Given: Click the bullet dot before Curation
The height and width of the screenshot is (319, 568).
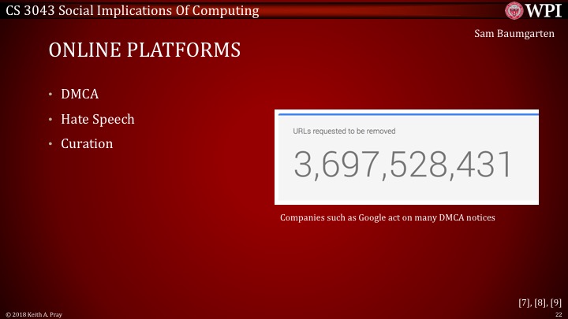Looking at the screenshot, I should tap(50, 144).
